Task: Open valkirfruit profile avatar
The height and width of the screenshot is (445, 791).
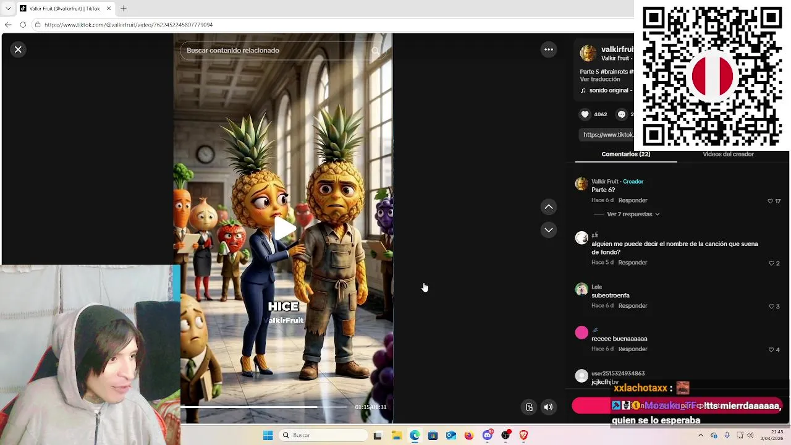Action: 588,53
